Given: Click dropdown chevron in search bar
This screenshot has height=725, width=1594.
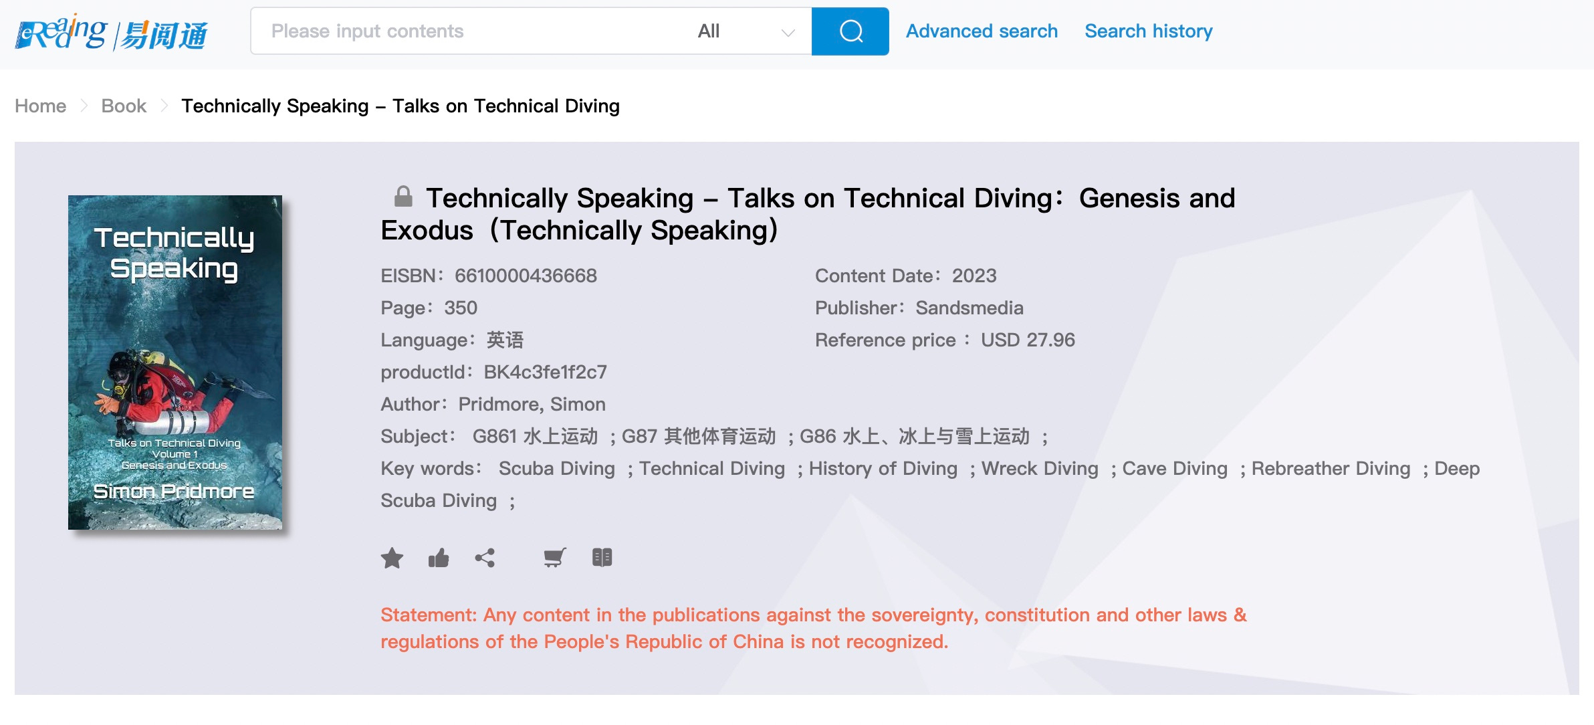Looking at the screenshot, I should (788, 32).
